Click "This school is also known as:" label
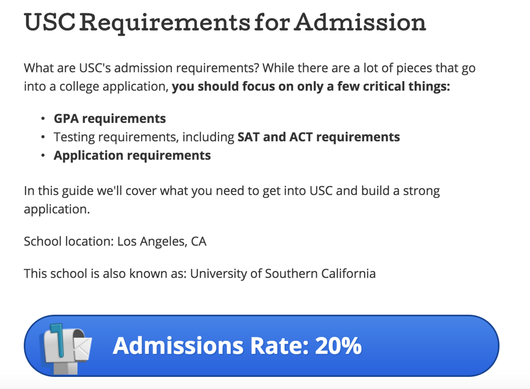530x389 pixels. [105, 274]
